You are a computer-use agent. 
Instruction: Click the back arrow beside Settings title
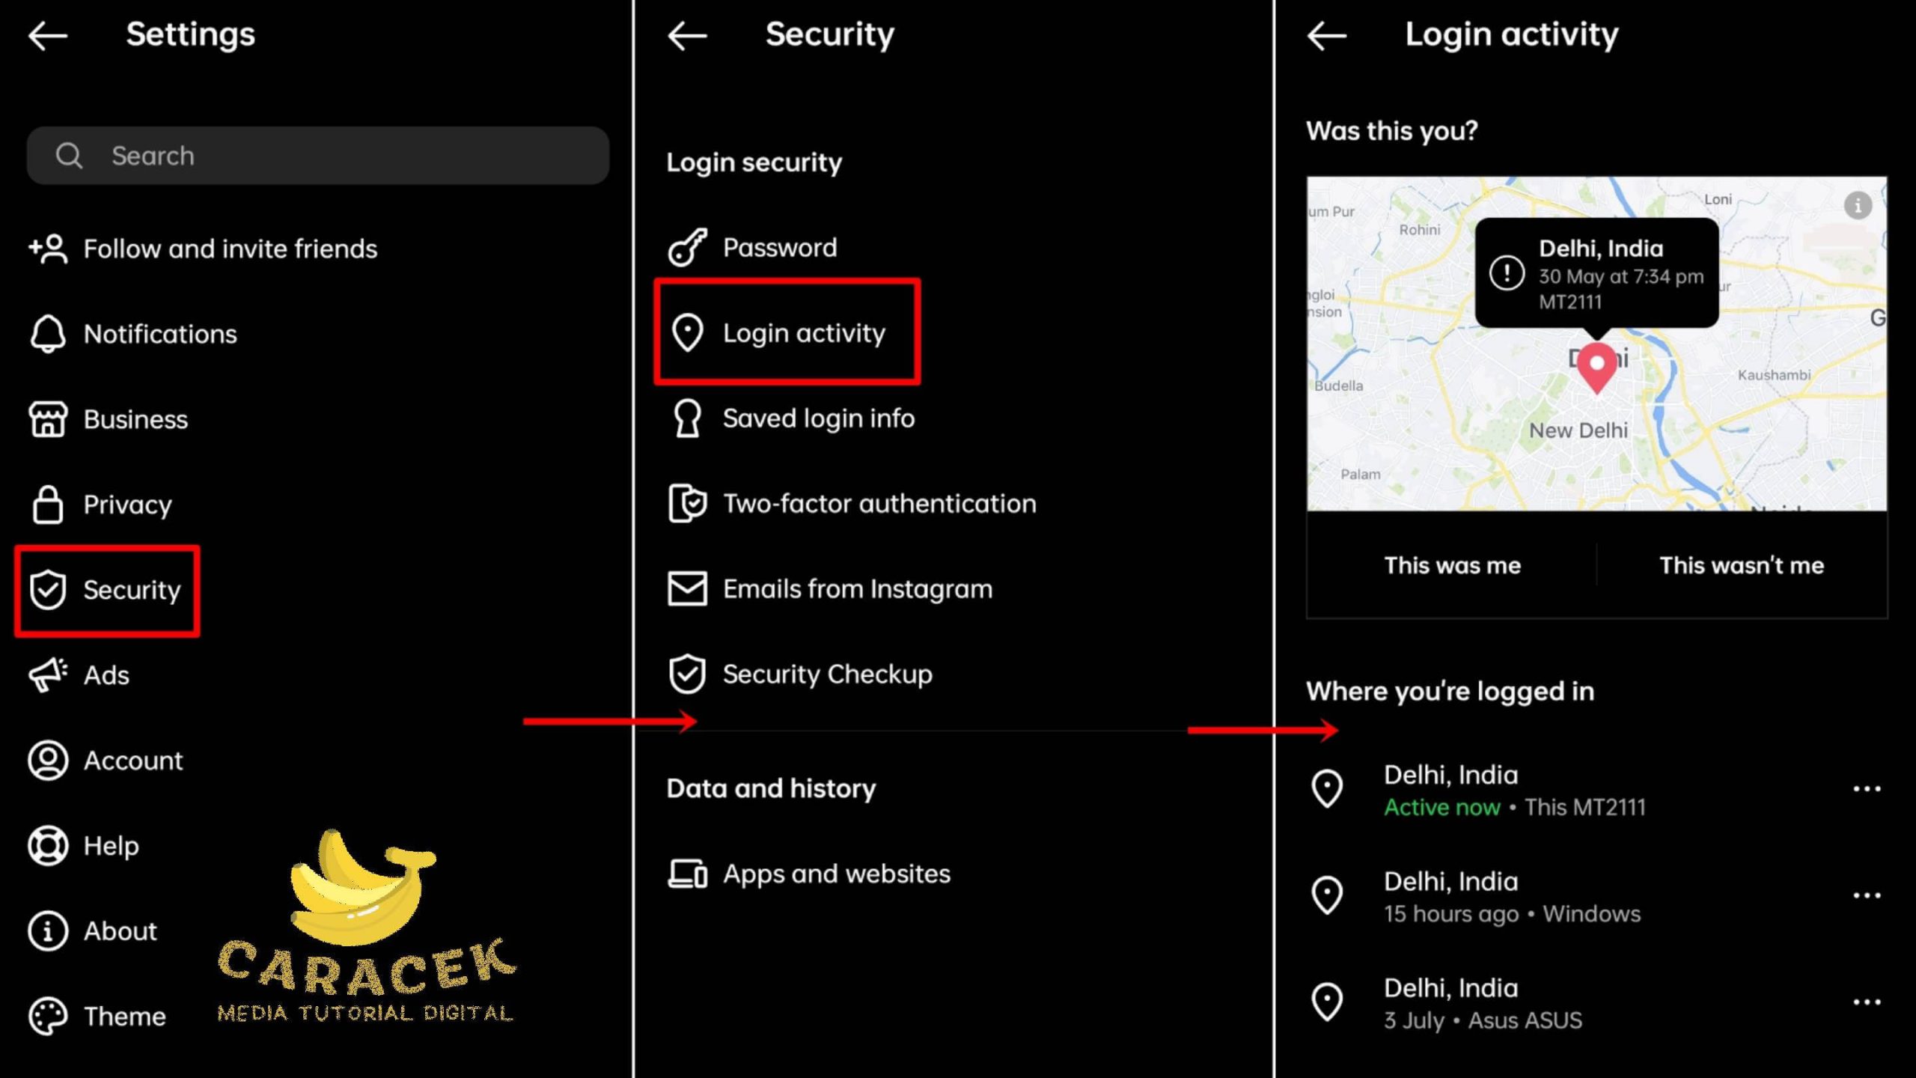(48, 35)
